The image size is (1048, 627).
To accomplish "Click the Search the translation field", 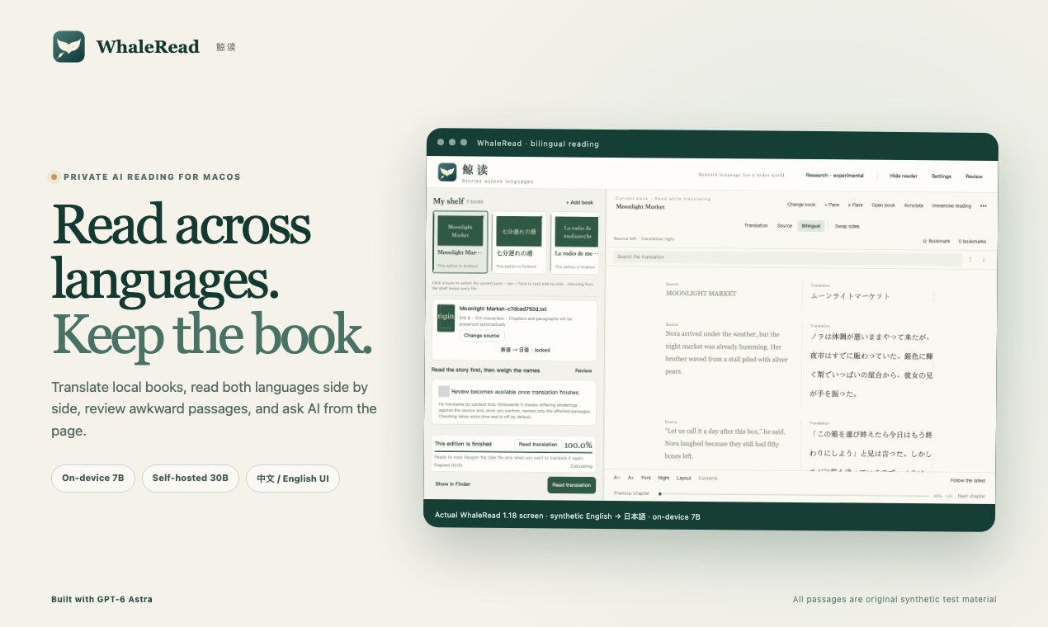I will pyautogui.click(x=787, y=258).
